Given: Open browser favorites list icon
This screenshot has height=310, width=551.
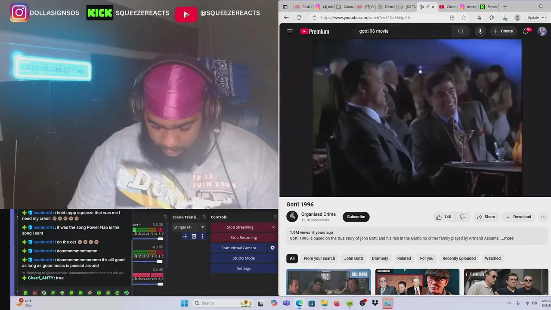Looking at the screenshot, I should (492, 18).
